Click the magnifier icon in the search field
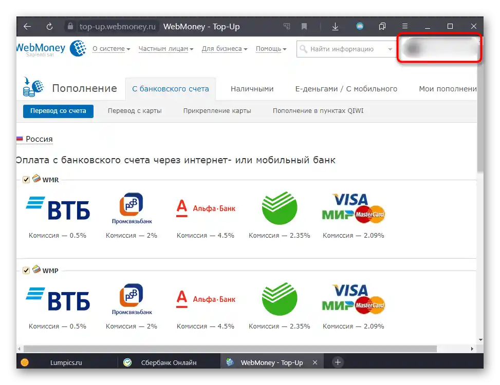 point(303,49)
